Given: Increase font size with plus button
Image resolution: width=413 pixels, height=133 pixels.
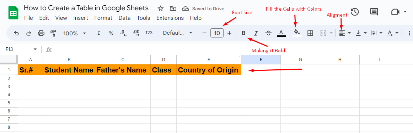Looking at the screenshot, I should (229, 33).
